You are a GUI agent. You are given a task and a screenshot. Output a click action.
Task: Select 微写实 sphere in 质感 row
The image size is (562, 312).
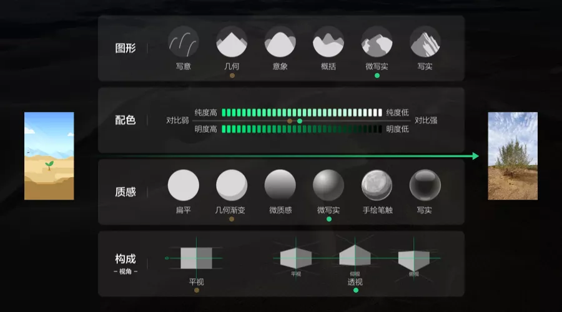coord(328,185)
